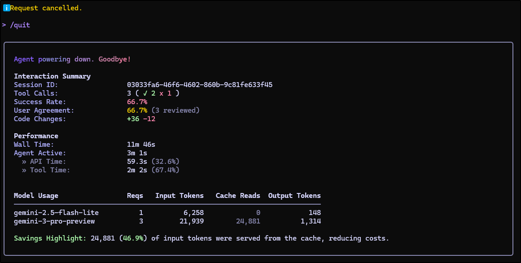521x263 pixels.
Task: Click the Input Tokens column header
Action: coord(180,196)
